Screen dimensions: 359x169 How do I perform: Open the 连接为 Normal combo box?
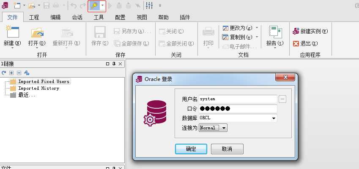213,128
